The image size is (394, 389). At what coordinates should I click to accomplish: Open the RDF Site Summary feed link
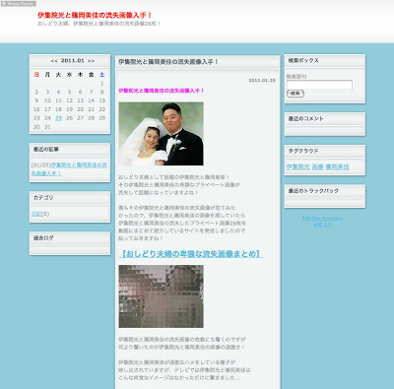pos(322,219)
